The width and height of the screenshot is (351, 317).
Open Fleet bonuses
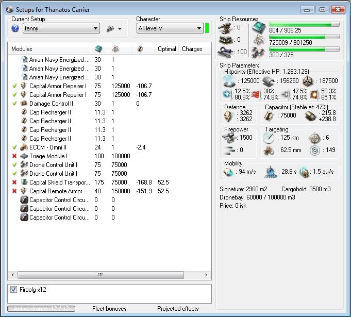109,309
